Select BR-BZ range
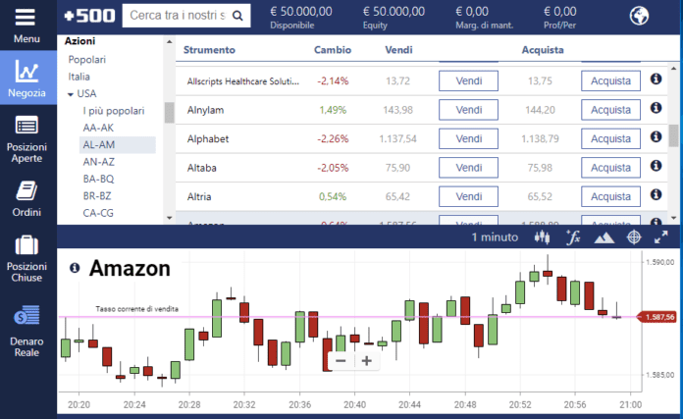Image resolution: width=683 pixels, height=419 pixels. 97,196
